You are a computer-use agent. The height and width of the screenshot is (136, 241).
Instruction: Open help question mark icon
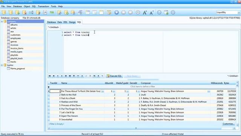point(159,12)
